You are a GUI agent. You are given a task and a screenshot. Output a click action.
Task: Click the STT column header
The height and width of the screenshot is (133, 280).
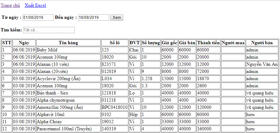click(7, 43)
